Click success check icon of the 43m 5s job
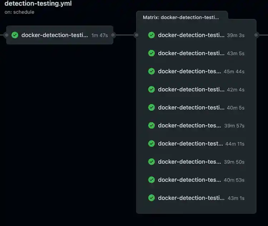 pyautogui.click(x=152, y=53)
